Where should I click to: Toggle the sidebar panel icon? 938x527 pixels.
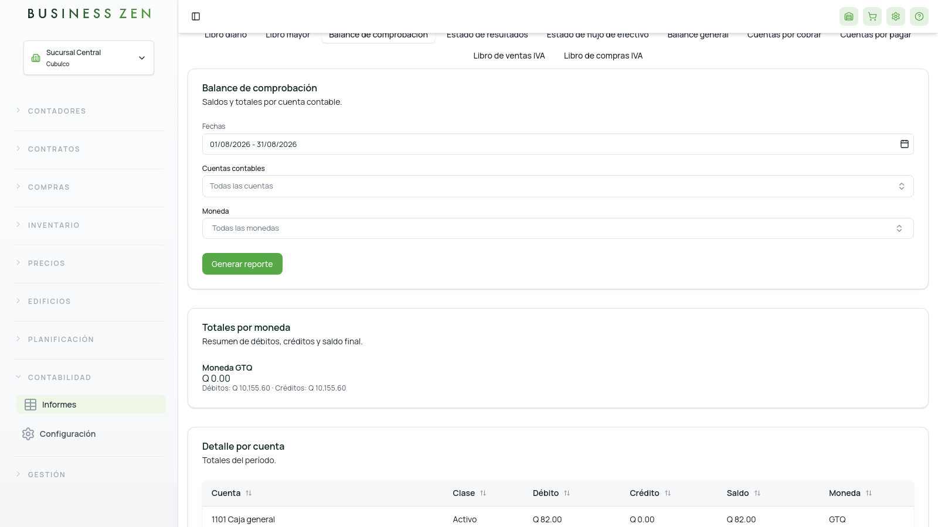[x=196, y=16]
